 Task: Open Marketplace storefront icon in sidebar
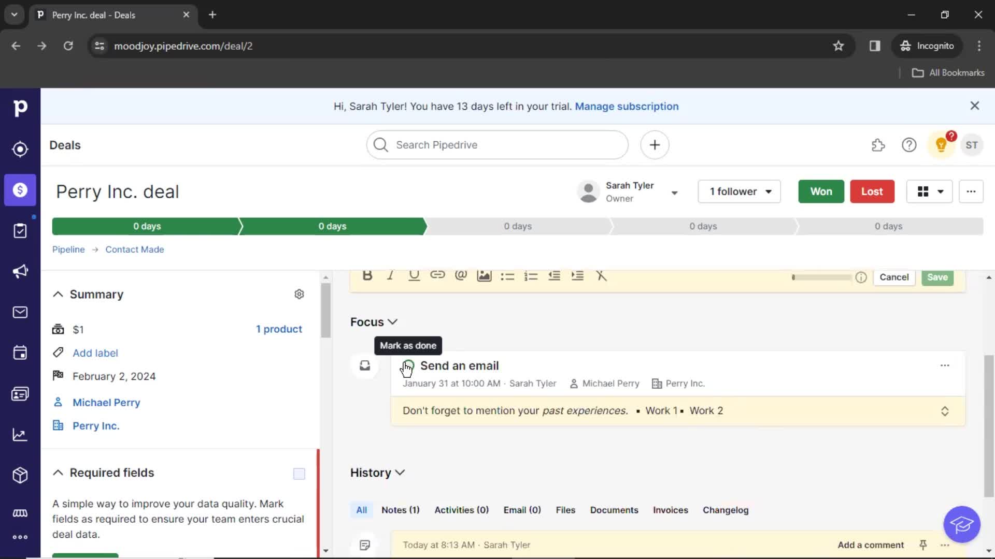20,513
